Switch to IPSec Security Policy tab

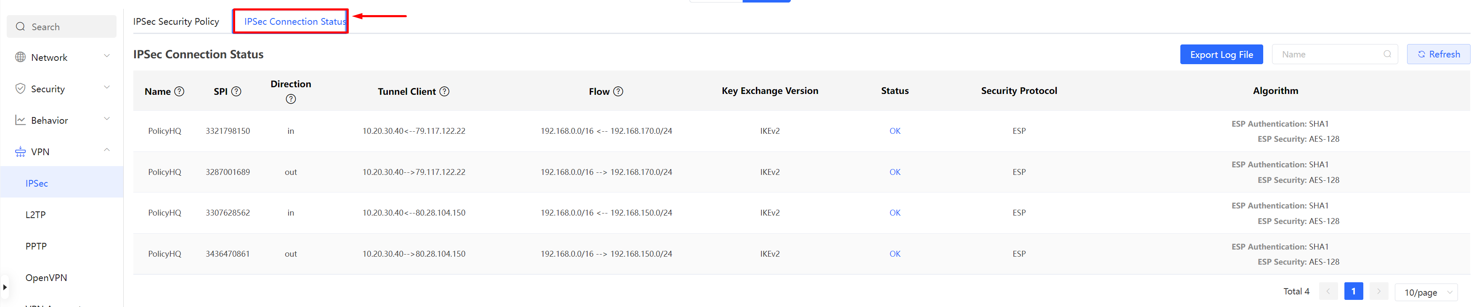point(176,22)
